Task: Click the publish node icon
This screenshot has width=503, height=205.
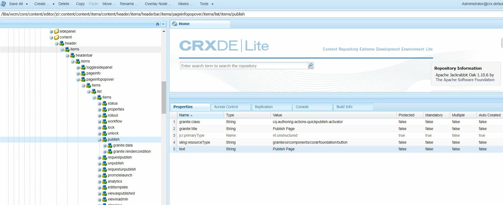Action: tap(105, 139)
